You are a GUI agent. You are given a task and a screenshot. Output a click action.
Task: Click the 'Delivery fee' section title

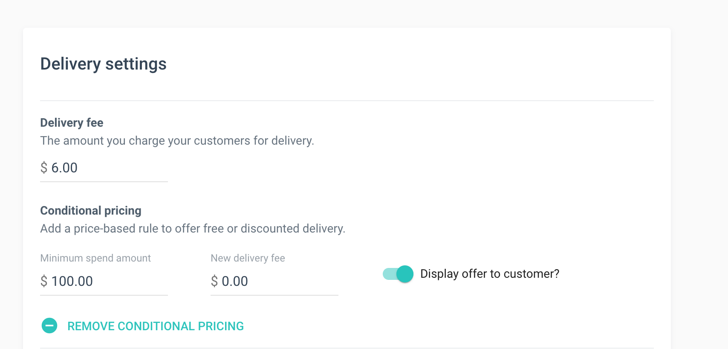coord(72,123)
